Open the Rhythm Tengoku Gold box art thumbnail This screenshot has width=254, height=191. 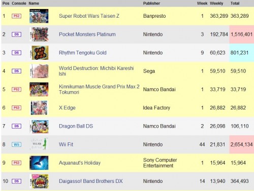pyautogui.click(x=39, y=53)
